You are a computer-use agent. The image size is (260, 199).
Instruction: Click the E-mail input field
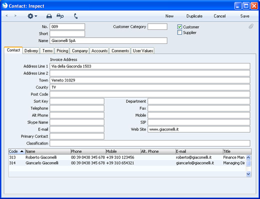(x=77, y=129)
